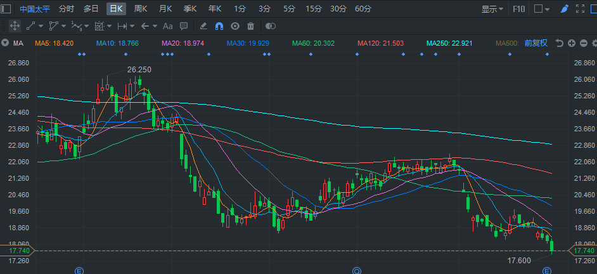Select the 日K daily chart tab
This screenshot has height=274, width=597.
(116, 8)
